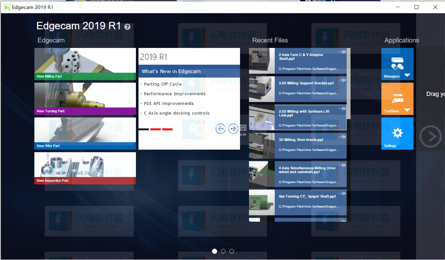Expand the Managers dropdown arrow
Screen dimensions: 445x260
pyautogui.click(x=407, y=76)
